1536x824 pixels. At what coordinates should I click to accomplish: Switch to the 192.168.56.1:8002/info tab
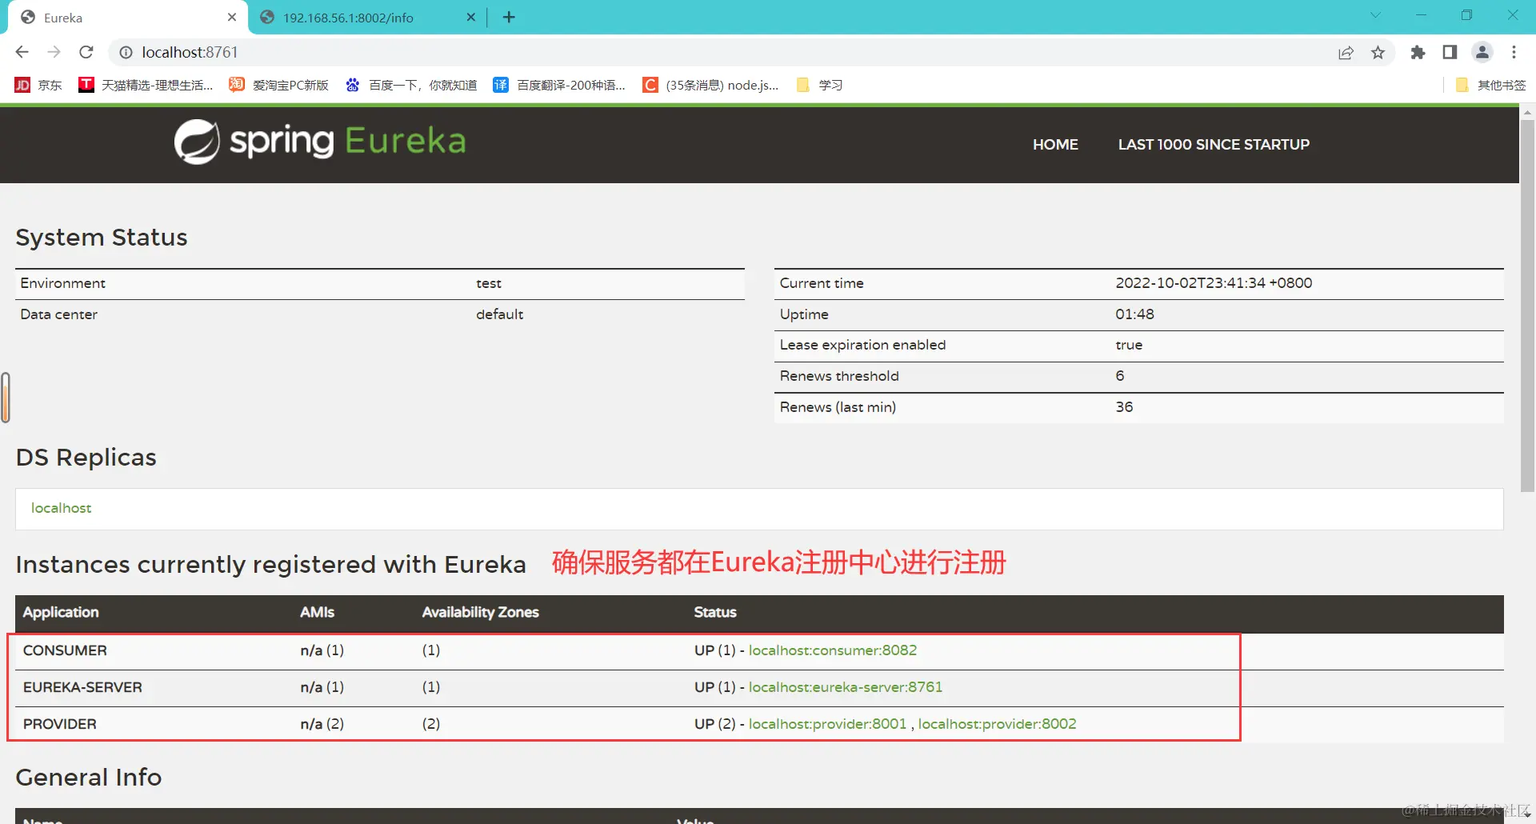coord(366,18)
